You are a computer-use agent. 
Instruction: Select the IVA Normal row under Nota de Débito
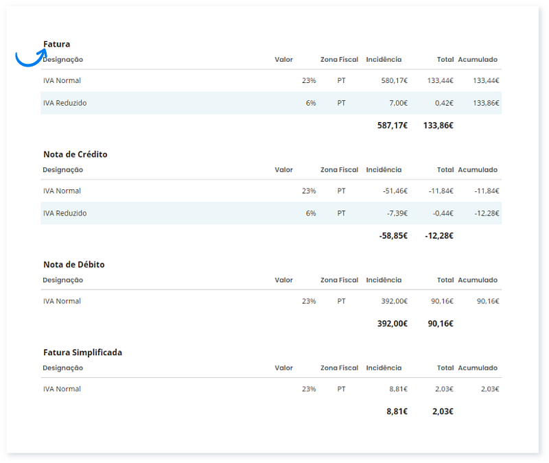pos(62,301)
